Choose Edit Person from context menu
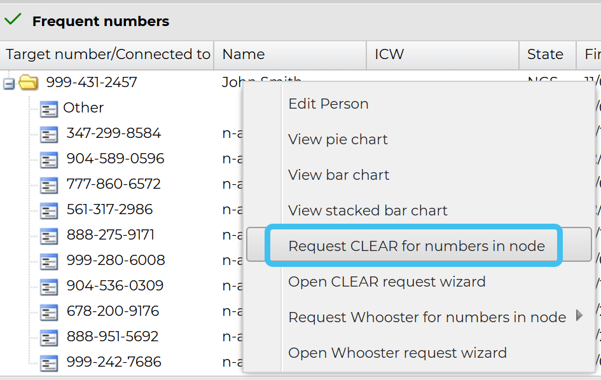 (x=328, y=104)
